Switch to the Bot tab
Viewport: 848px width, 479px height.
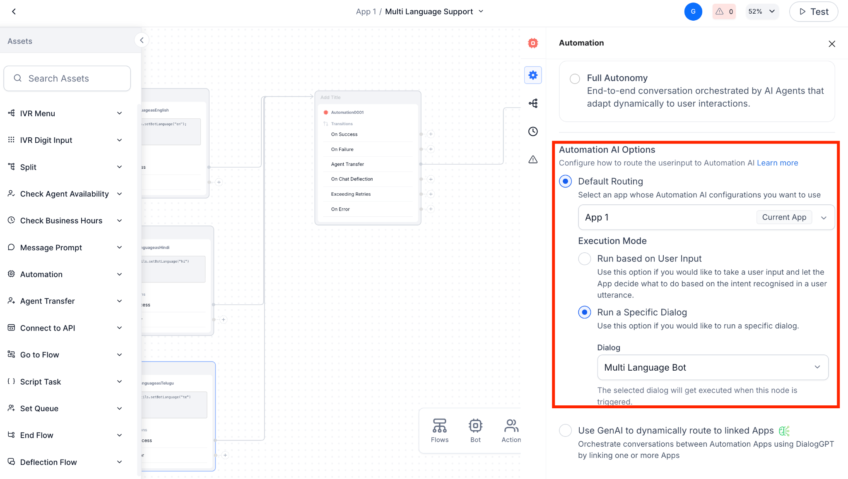tap(475, 431)
